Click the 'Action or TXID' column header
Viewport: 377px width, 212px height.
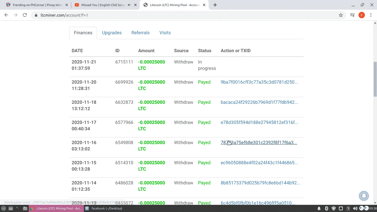coord(236,51)
